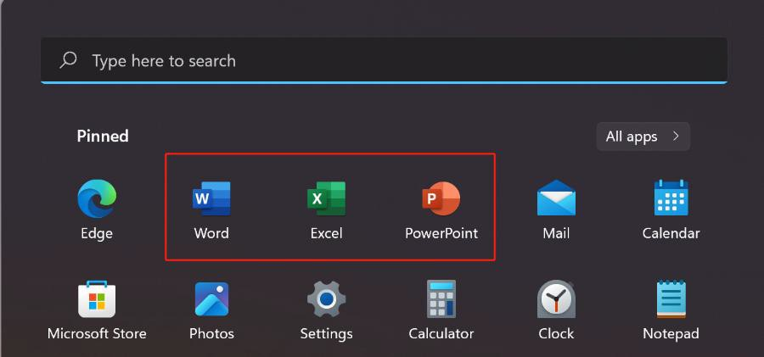The width and height of the screenshot is (764, 357).
Task: Open the Mail envelope icon
Action: [x=556, y=199]
